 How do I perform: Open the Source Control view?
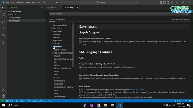(3, 22)
